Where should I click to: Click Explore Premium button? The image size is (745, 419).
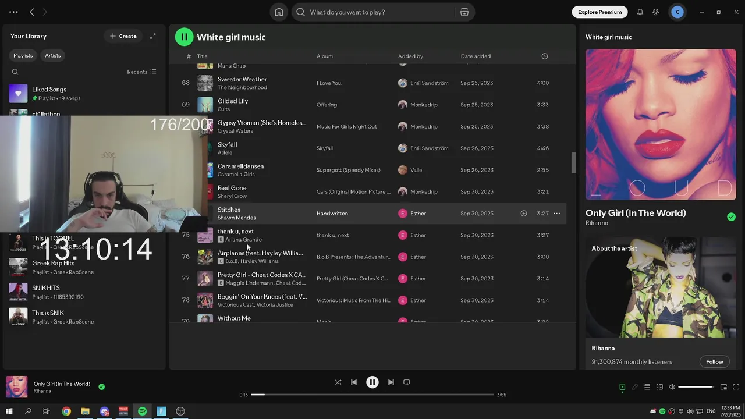pos(599,12)
